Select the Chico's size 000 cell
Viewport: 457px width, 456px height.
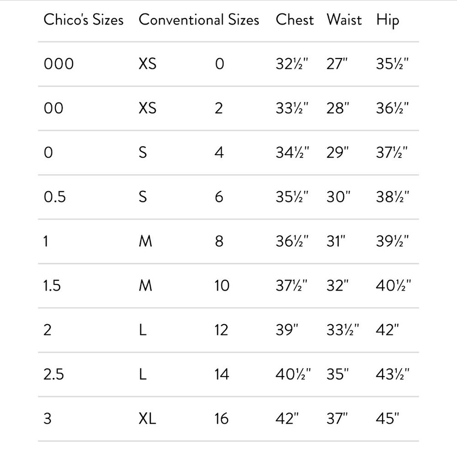(58, 64)
